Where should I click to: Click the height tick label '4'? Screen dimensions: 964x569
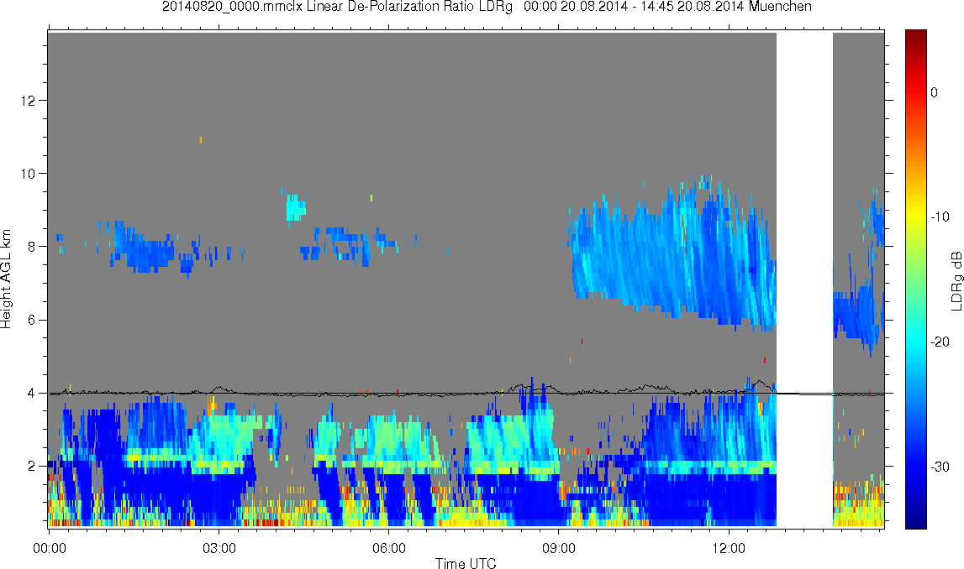point(31,393)
